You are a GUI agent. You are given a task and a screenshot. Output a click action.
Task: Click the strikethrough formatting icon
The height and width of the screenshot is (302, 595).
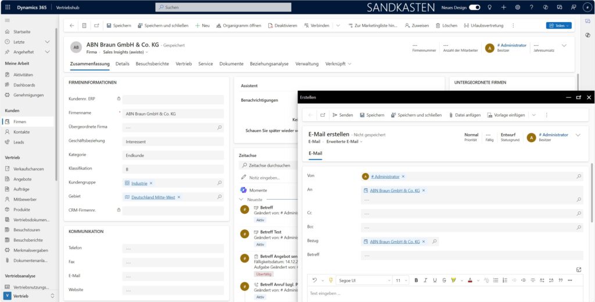pos(445,281)
